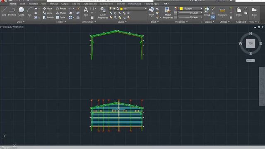The image size is (265, 149).
Task: Open the Express Tools tab
Action: click(x=107, y=4)
